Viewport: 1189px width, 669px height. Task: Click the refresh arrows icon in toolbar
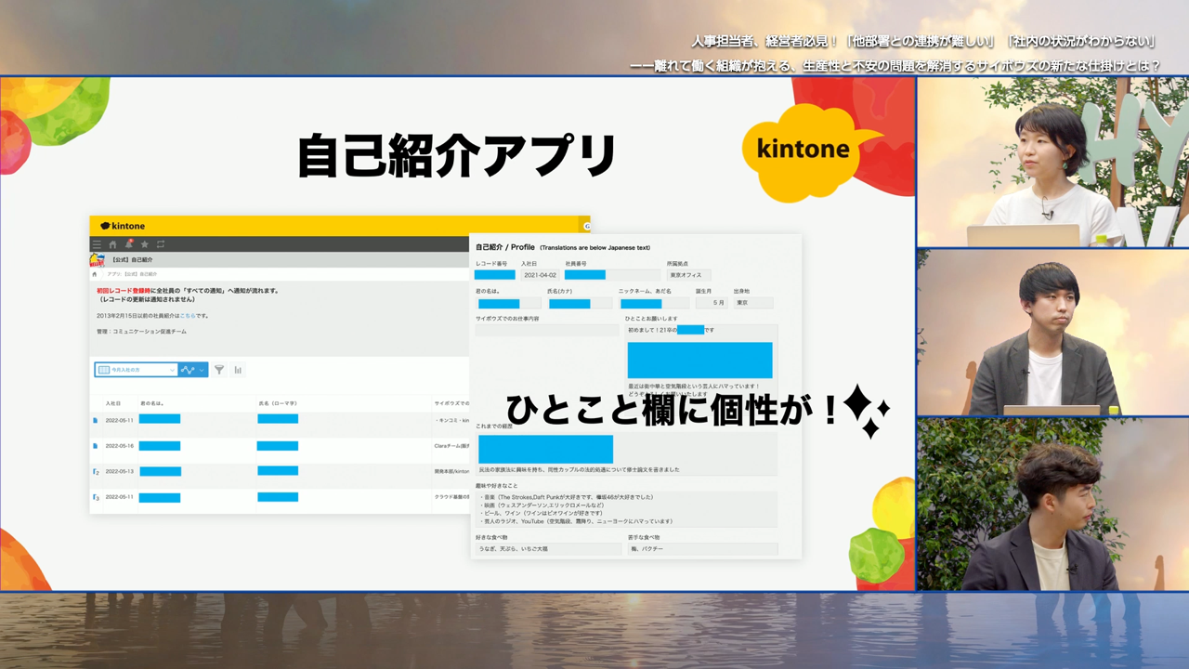point(160,244)
